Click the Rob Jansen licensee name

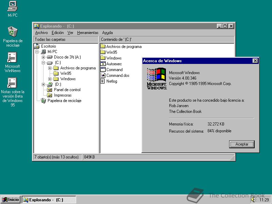179,106
